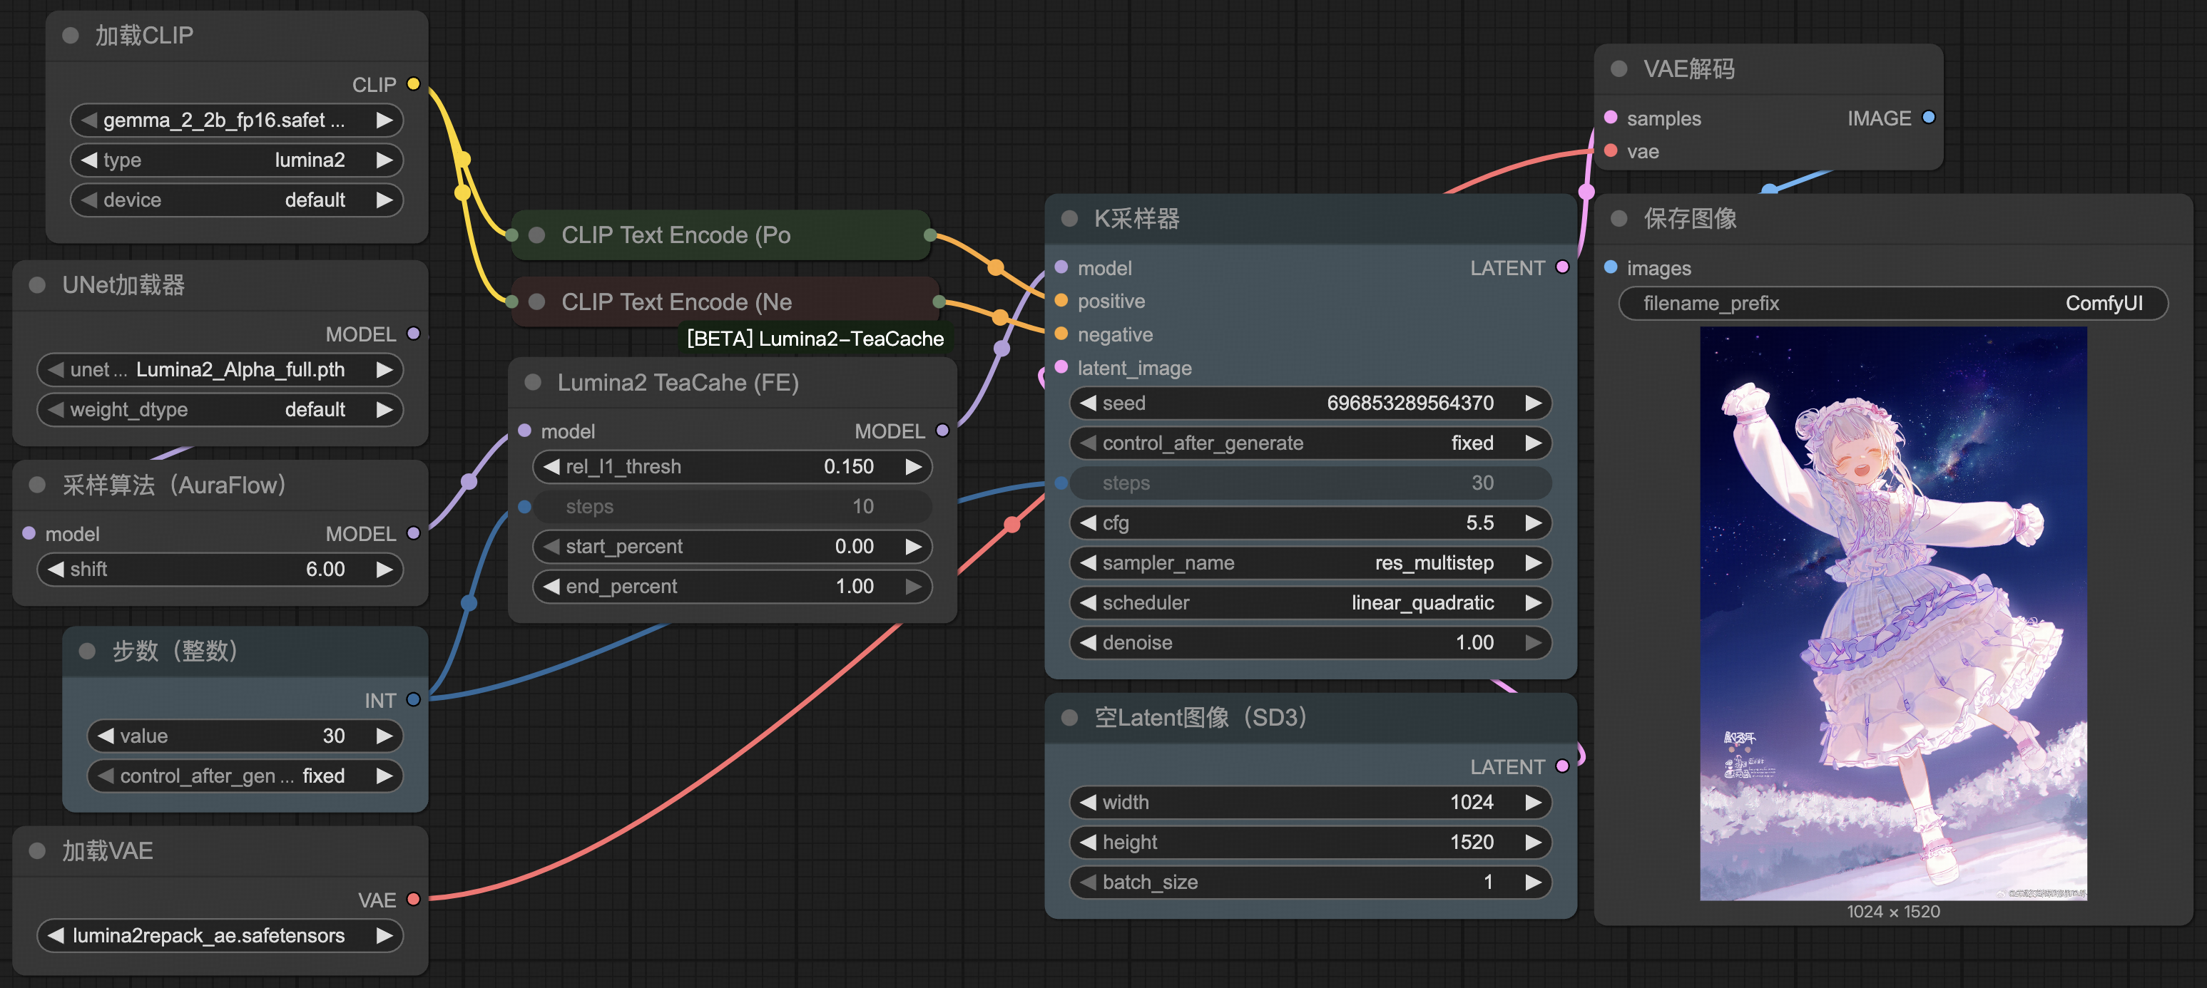This screenshot has width=2207, height=988.
Task: Open the lumina2repack_ae.safetensors VAE dropdown
Action: tap(220, 935)
